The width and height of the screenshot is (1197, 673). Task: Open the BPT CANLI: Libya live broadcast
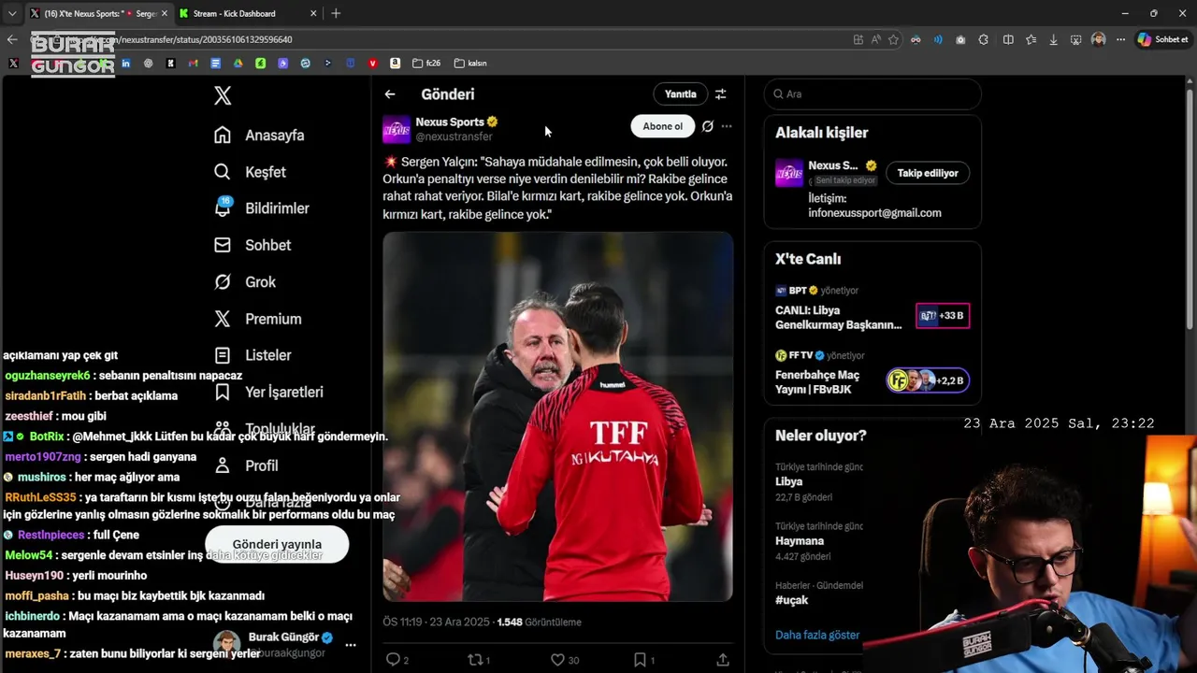tap(839, 317)
